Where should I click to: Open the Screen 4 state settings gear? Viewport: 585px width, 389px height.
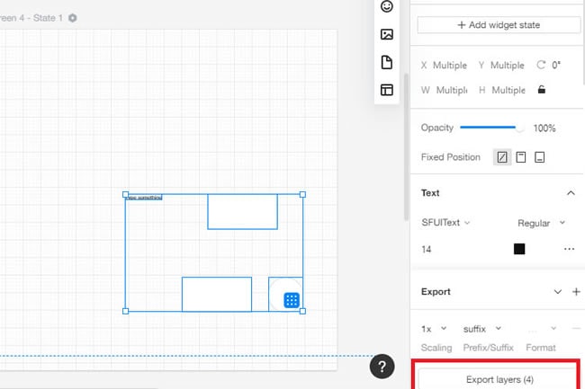tap(73, 18)
